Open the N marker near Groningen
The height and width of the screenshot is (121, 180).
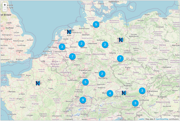click(x=70, y=31)
